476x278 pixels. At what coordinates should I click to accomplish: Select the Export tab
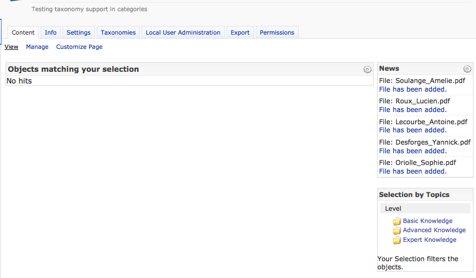point(240,33)
